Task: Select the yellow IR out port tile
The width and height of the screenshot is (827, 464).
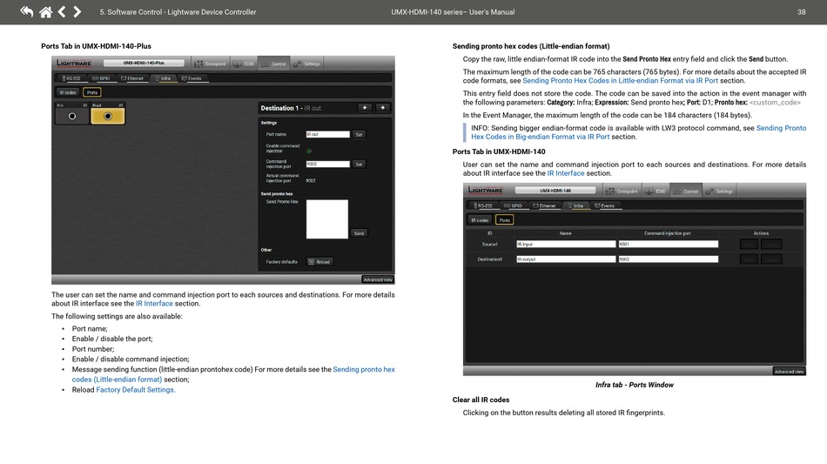Action: 108,113
